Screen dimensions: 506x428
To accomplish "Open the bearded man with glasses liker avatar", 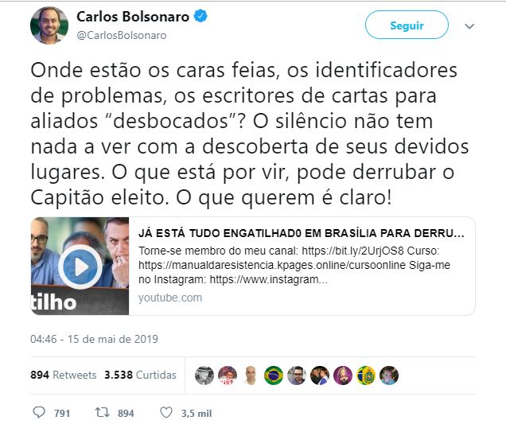I will 297,375.
